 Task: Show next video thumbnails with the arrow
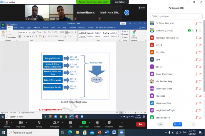pos(127,12)
